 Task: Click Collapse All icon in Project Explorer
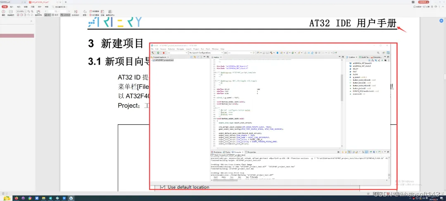[192, 57]
